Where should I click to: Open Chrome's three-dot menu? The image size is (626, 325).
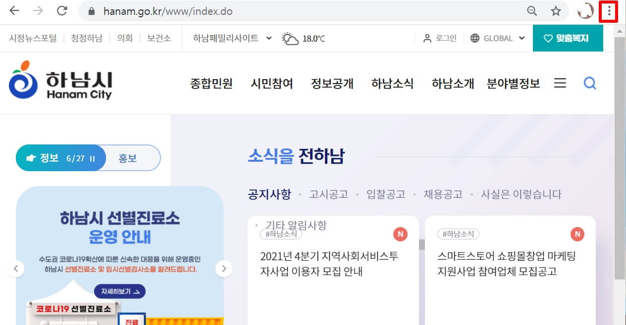pos(609,11)
